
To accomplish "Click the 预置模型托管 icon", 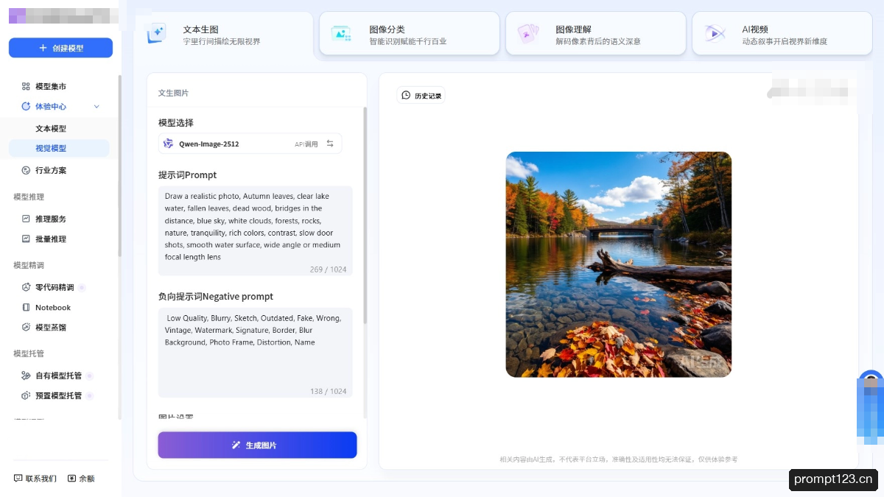I will click(26, 395).
